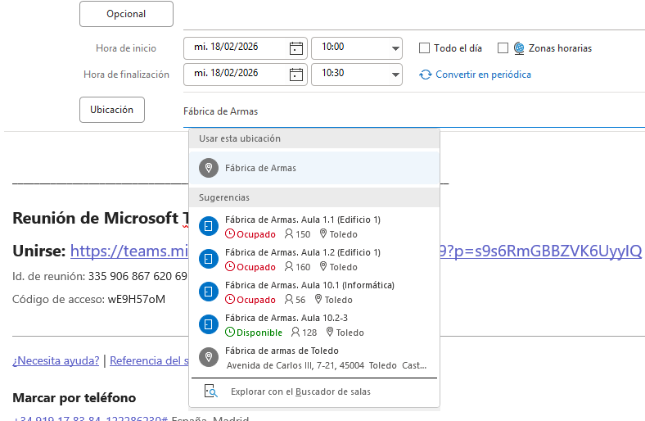Enable the Todo el día checkbox
The image size is (645, 421).
click(424, 48)
